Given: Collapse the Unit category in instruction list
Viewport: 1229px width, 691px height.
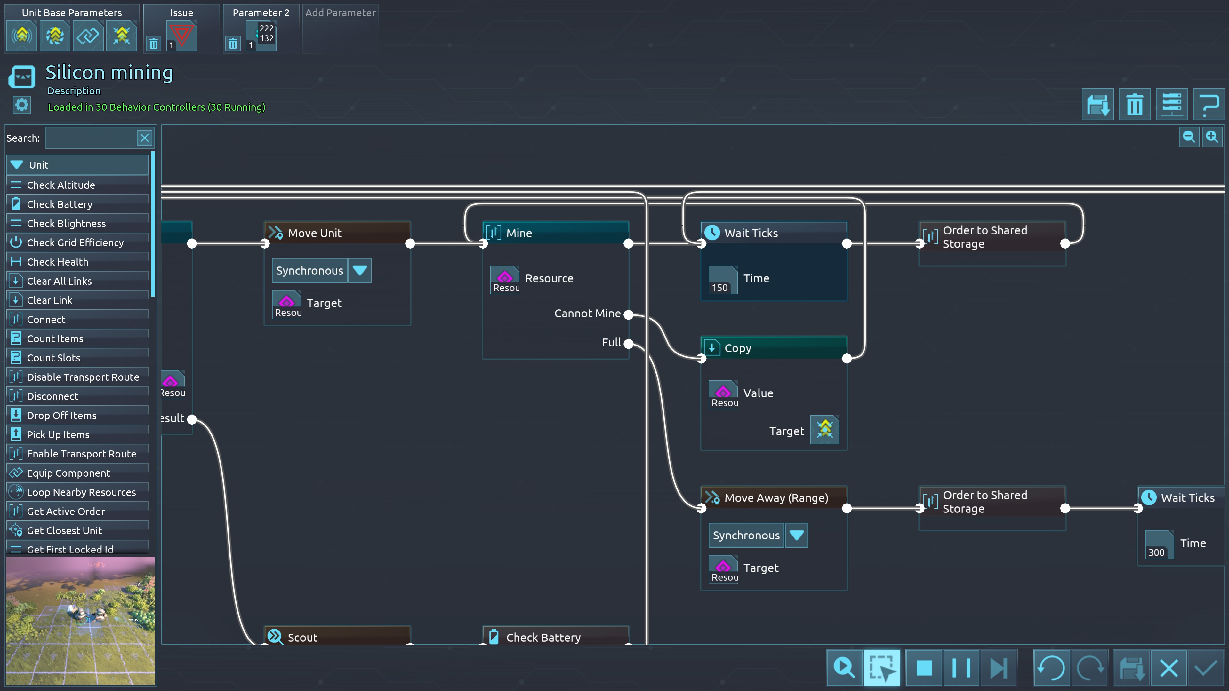Looking at the screenshot, I should coord(17,165).
